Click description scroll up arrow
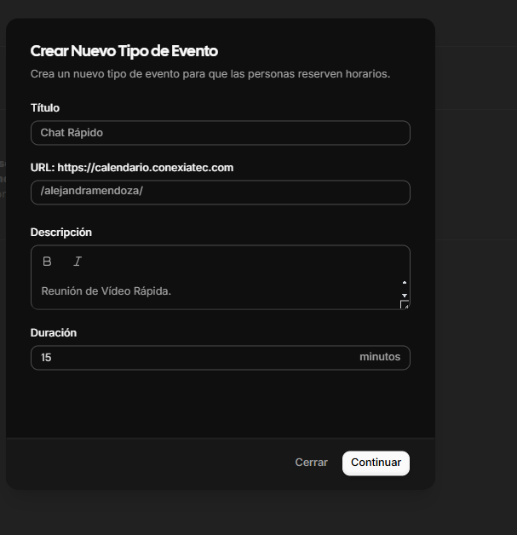The width and height of the screenshot is (517, 535). [x=404, y=282]
